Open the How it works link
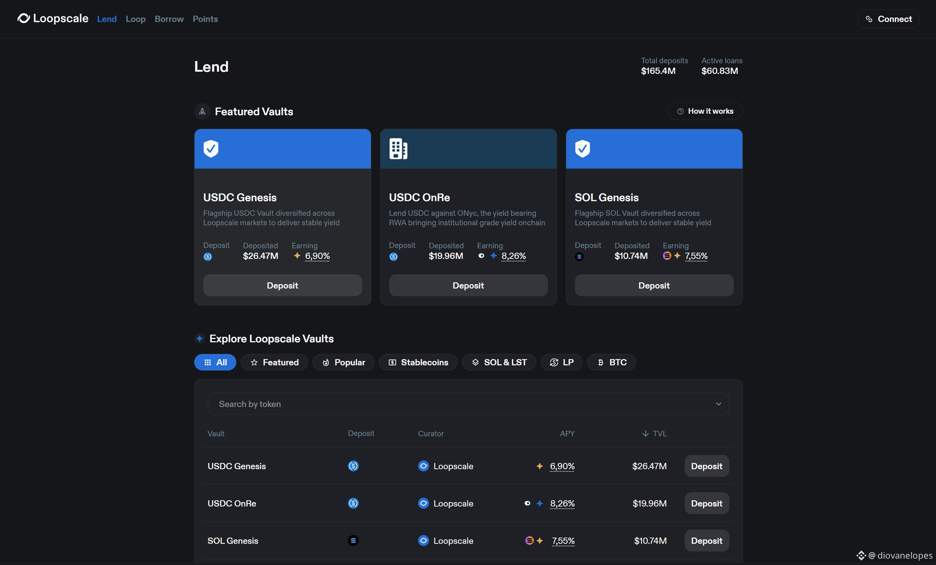Screen dimensions: 936x565 coord(705,111)
